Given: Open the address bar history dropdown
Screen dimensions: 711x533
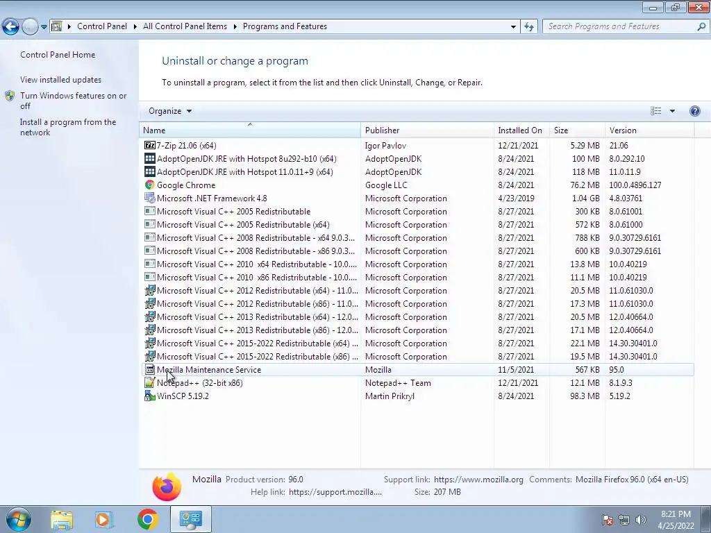Looking at the screenshot, I should click(x=513, y=26).
